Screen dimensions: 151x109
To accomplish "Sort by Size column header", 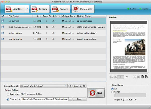I will (x=37, y=16).
